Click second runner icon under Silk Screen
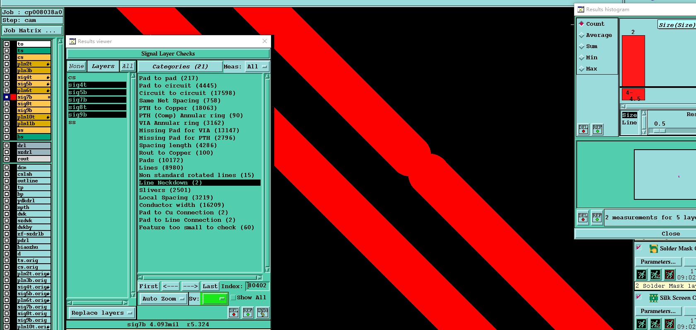 coord(655,324)
